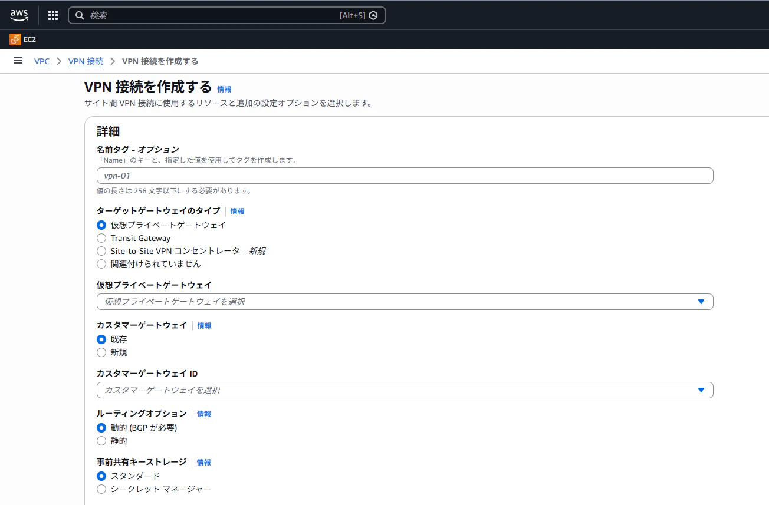The width and height of the screenshot is (769, 505).
Task: Open 情報 link for ルーティングオプション
Action: 204,414
